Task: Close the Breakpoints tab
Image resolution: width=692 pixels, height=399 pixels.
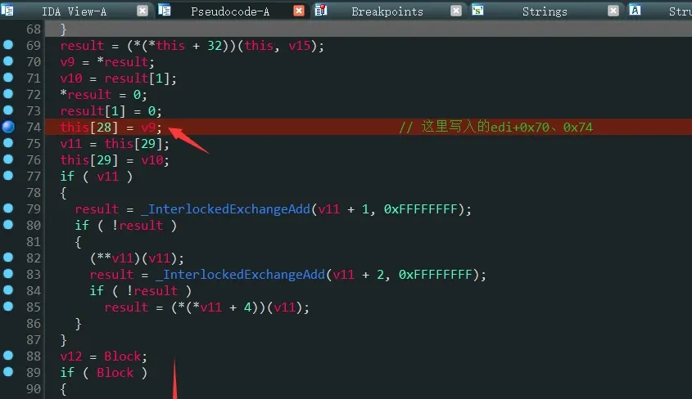Action: pos(456,11)
